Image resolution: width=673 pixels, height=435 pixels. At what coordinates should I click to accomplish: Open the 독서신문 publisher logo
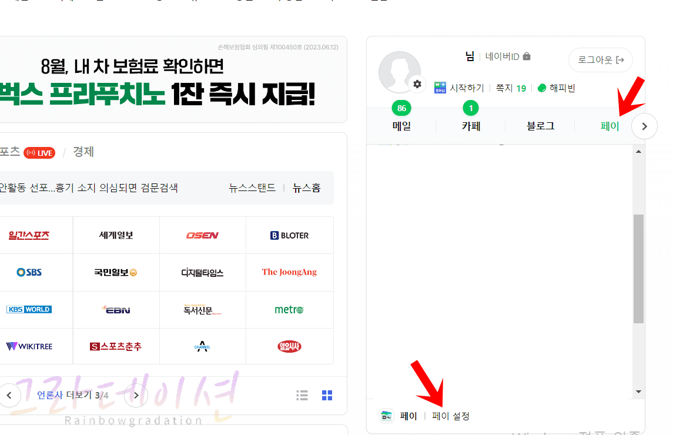point(202,310)
